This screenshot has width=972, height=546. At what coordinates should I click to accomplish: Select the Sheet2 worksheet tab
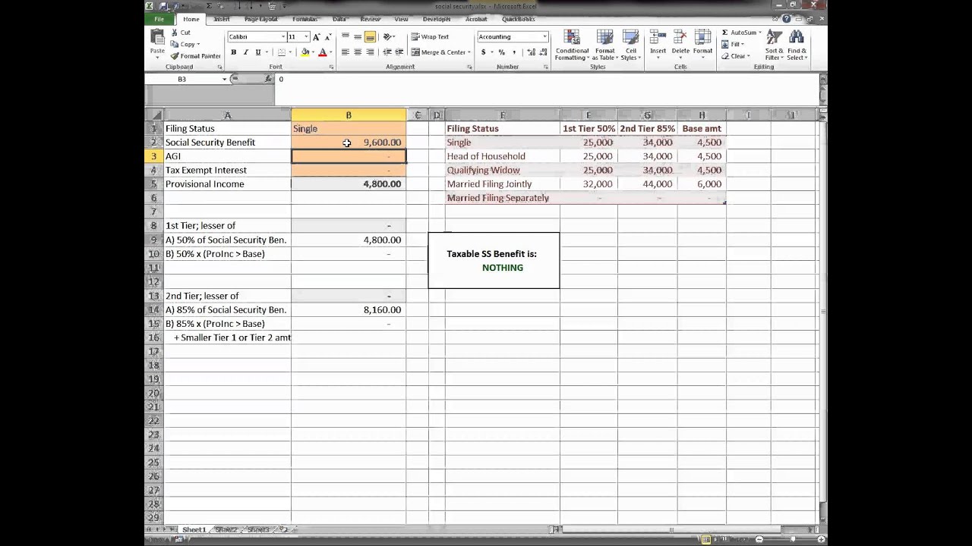(x=226, y=529)
